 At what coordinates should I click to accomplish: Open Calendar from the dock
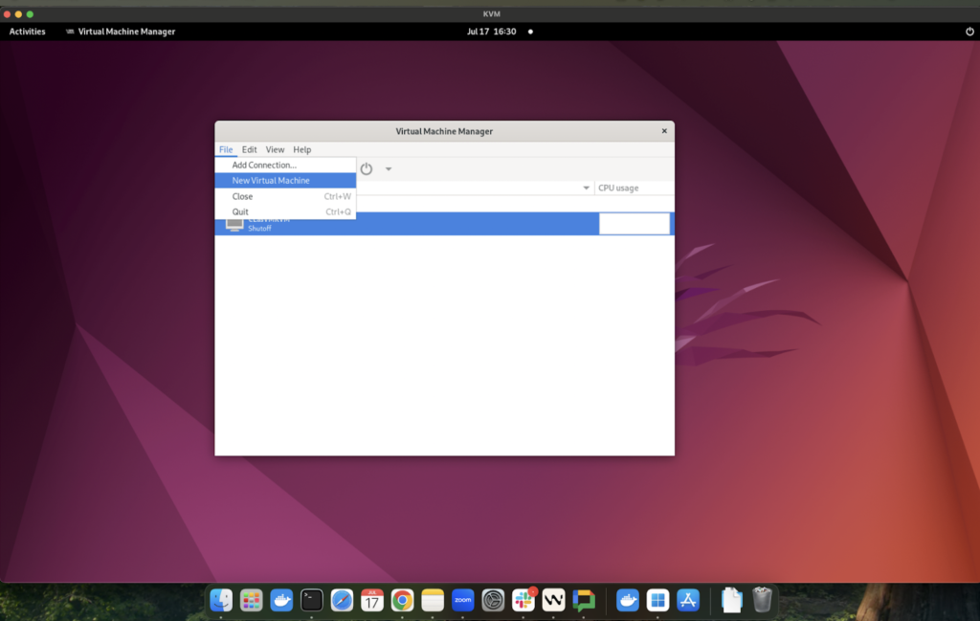(x=372, y=600)
